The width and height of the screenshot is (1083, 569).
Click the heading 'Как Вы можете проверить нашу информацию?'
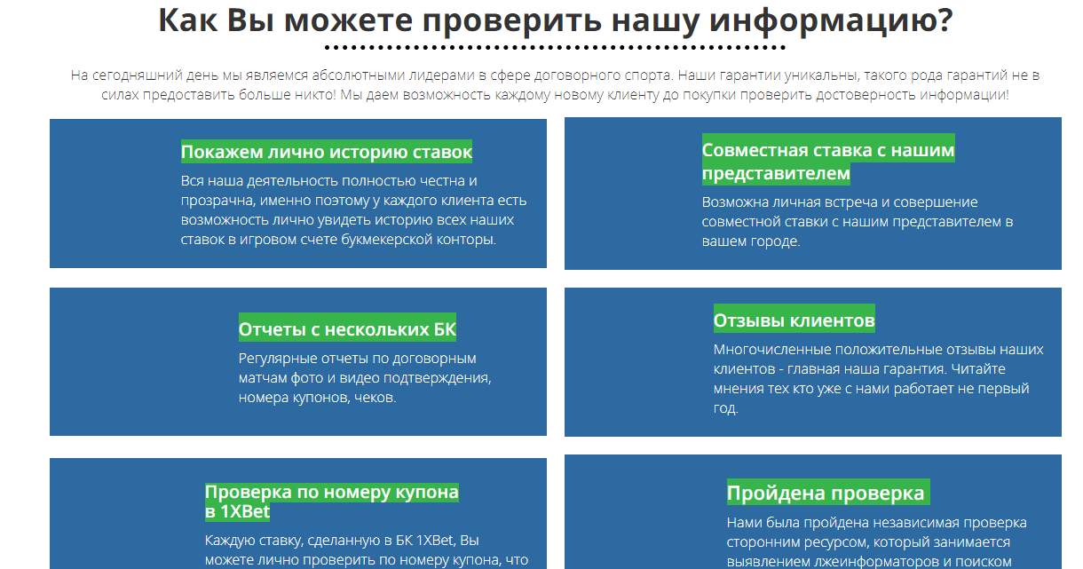[556, 20]
